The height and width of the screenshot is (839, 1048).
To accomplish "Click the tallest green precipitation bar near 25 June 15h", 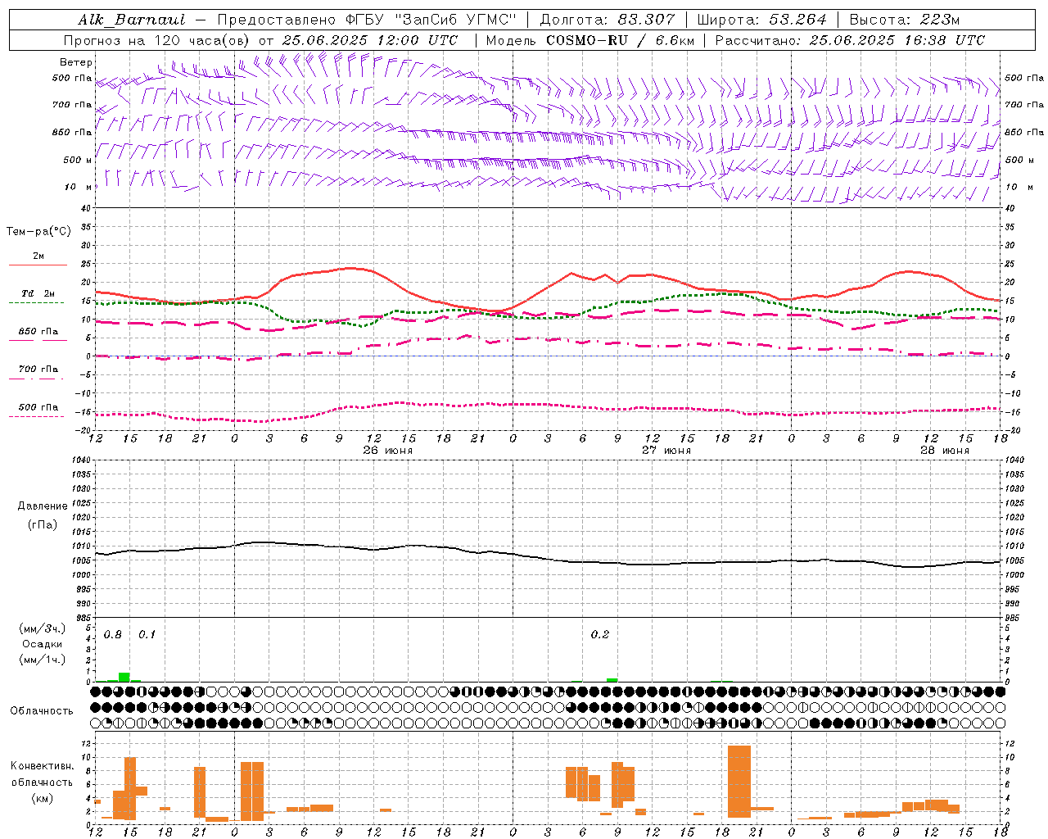I will pyautogui.click(x=124, y=677).
